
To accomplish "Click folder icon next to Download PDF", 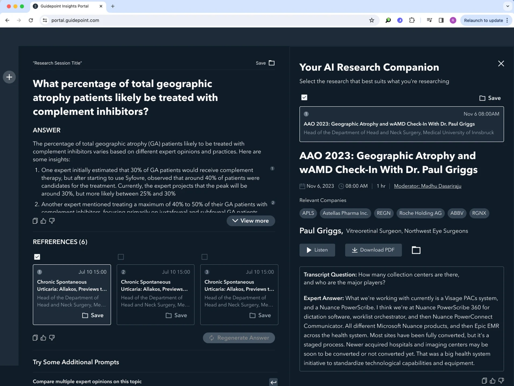I will [x=416, y=250].
